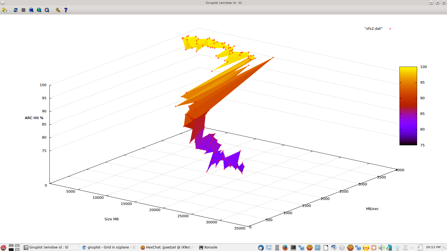The height and width of the screenshot is (251, 447).
Task: Click the clock showing 09:53 PM
Action: tap(433, 247)
